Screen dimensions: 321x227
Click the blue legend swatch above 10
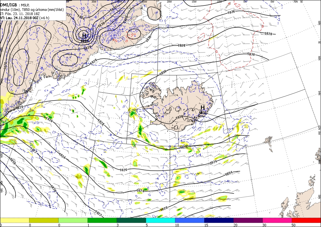190,220
